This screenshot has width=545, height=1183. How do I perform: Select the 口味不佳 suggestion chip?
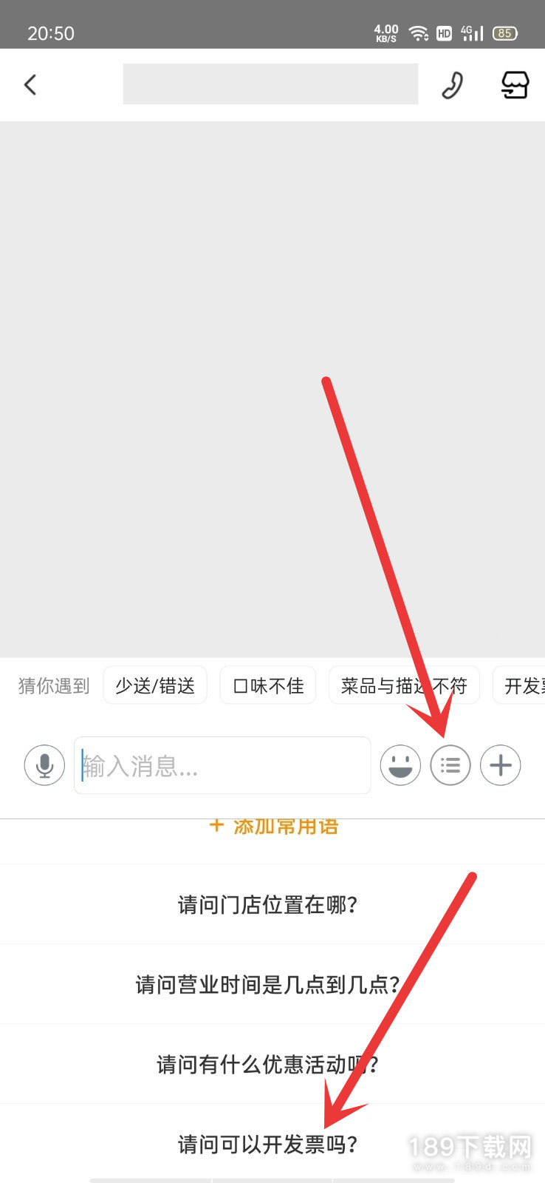pos(268,685)
